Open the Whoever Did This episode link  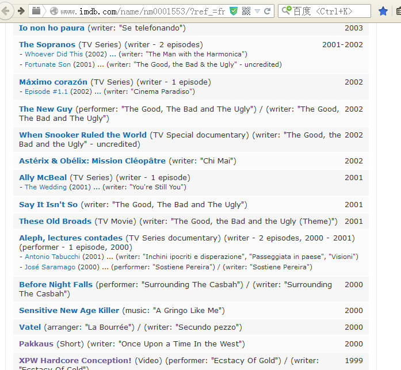(x=54, y=54)
